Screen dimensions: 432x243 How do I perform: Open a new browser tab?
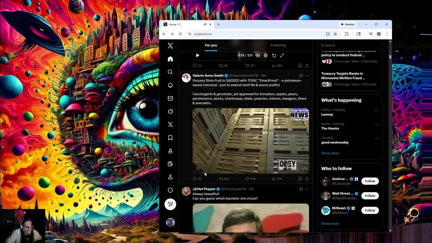point(218,24)
